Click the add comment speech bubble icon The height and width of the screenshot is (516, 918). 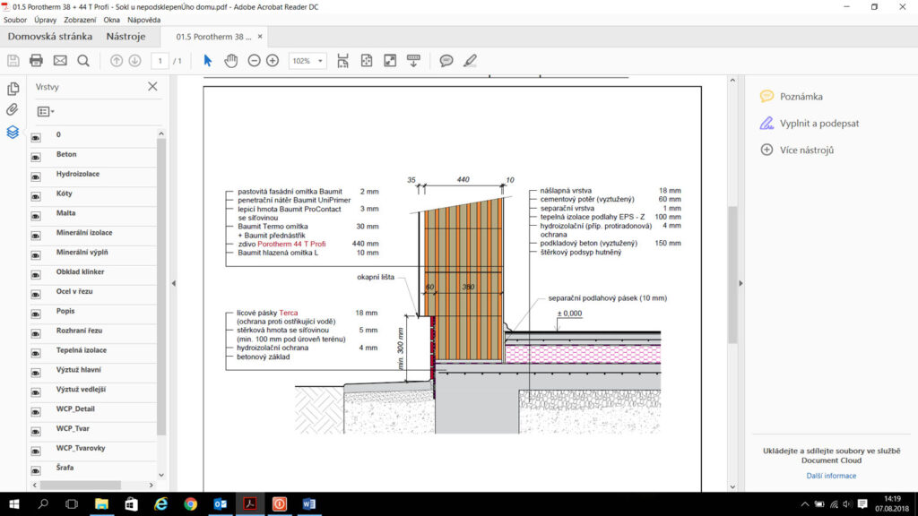(x=446, y=61)
